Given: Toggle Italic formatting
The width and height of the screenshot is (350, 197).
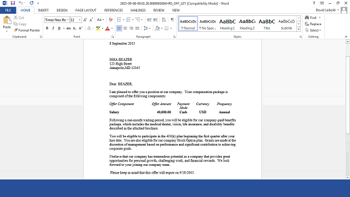Looking at the screenshot, I should pyautogui.click(x=53, y=28).
